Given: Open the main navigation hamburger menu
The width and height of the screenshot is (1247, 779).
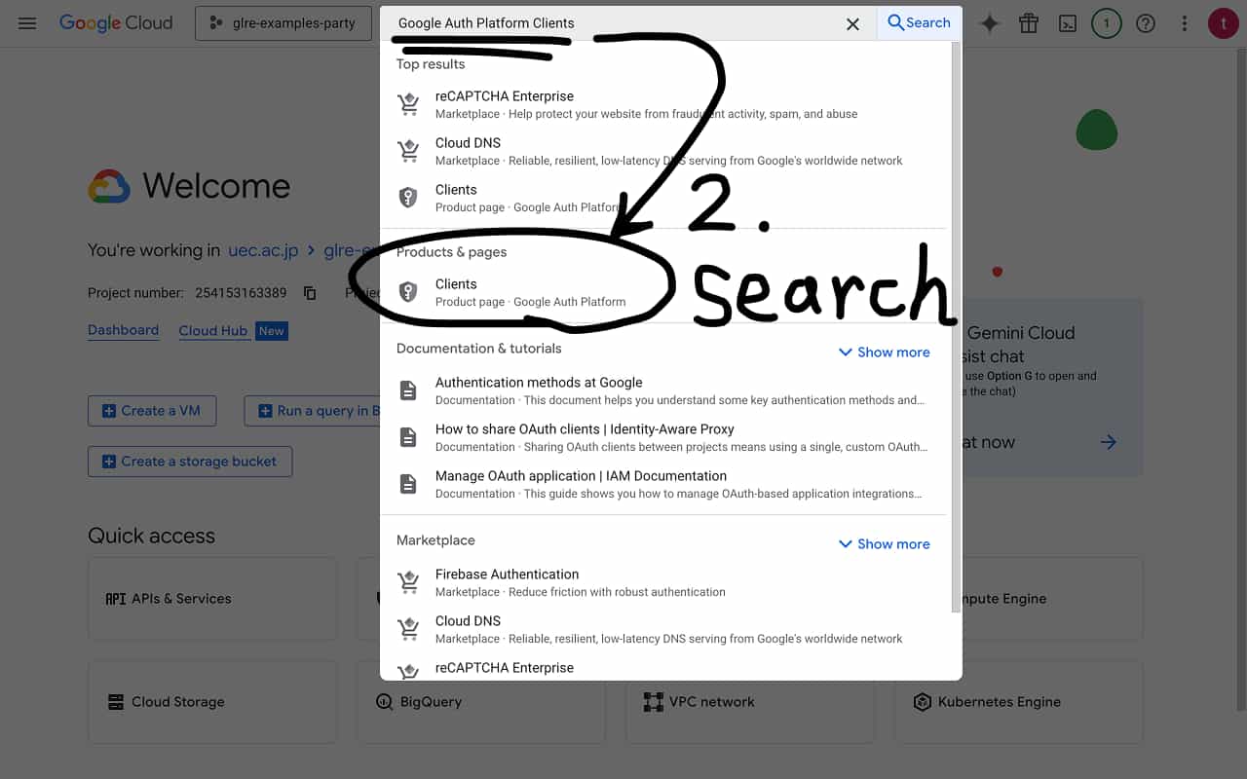Looking at the screenshot, I should pos(27,23).
